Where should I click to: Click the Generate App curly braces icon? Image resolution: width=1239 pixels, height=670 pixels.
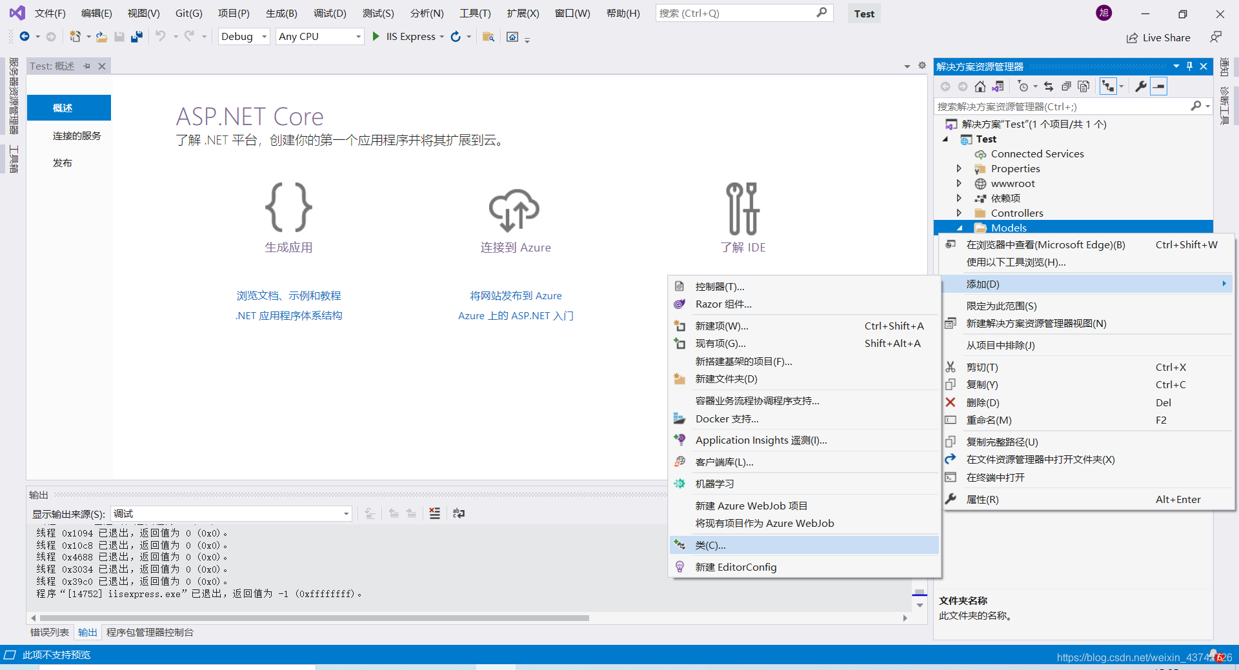(288, 207)
